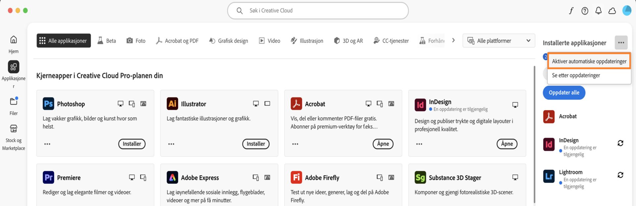Click InDesign card desktop platform icon
The height and width of the screenshot is (206, 636).
coord(515,105)
